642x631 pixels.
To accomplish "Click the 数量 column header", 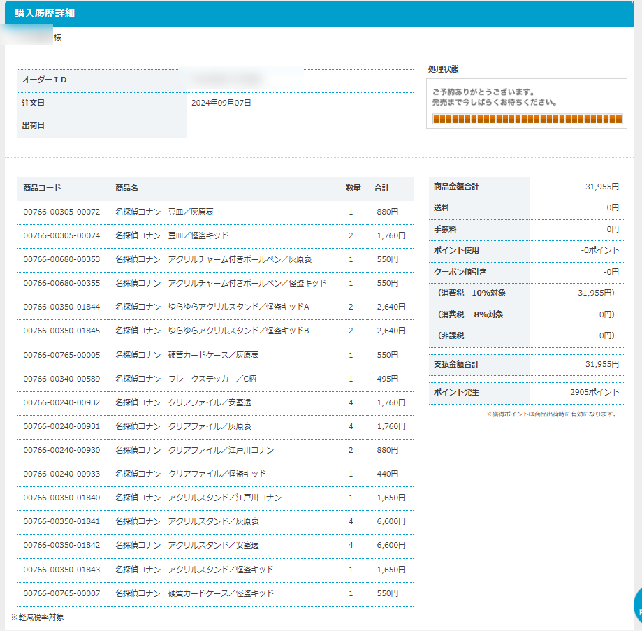I will click(353, 188).
